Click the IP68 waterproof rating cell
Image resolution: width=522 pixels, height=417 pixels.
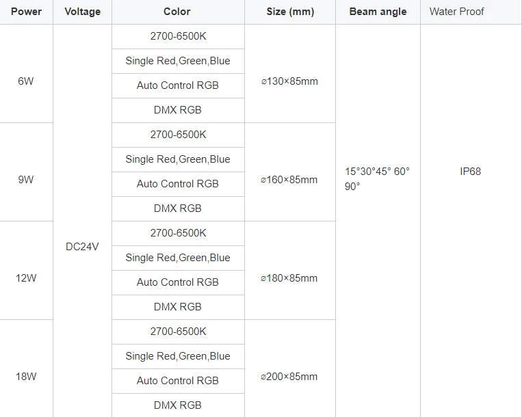[470, 172]
